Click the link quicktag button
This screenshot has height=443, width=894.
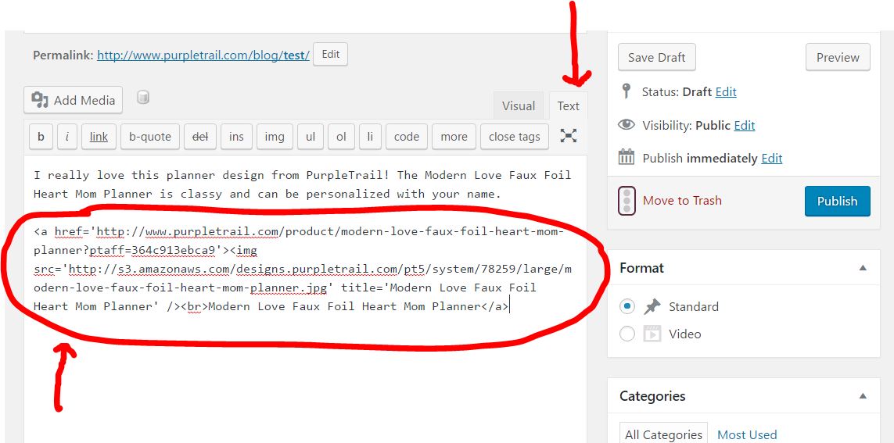[x=99, y=137]
